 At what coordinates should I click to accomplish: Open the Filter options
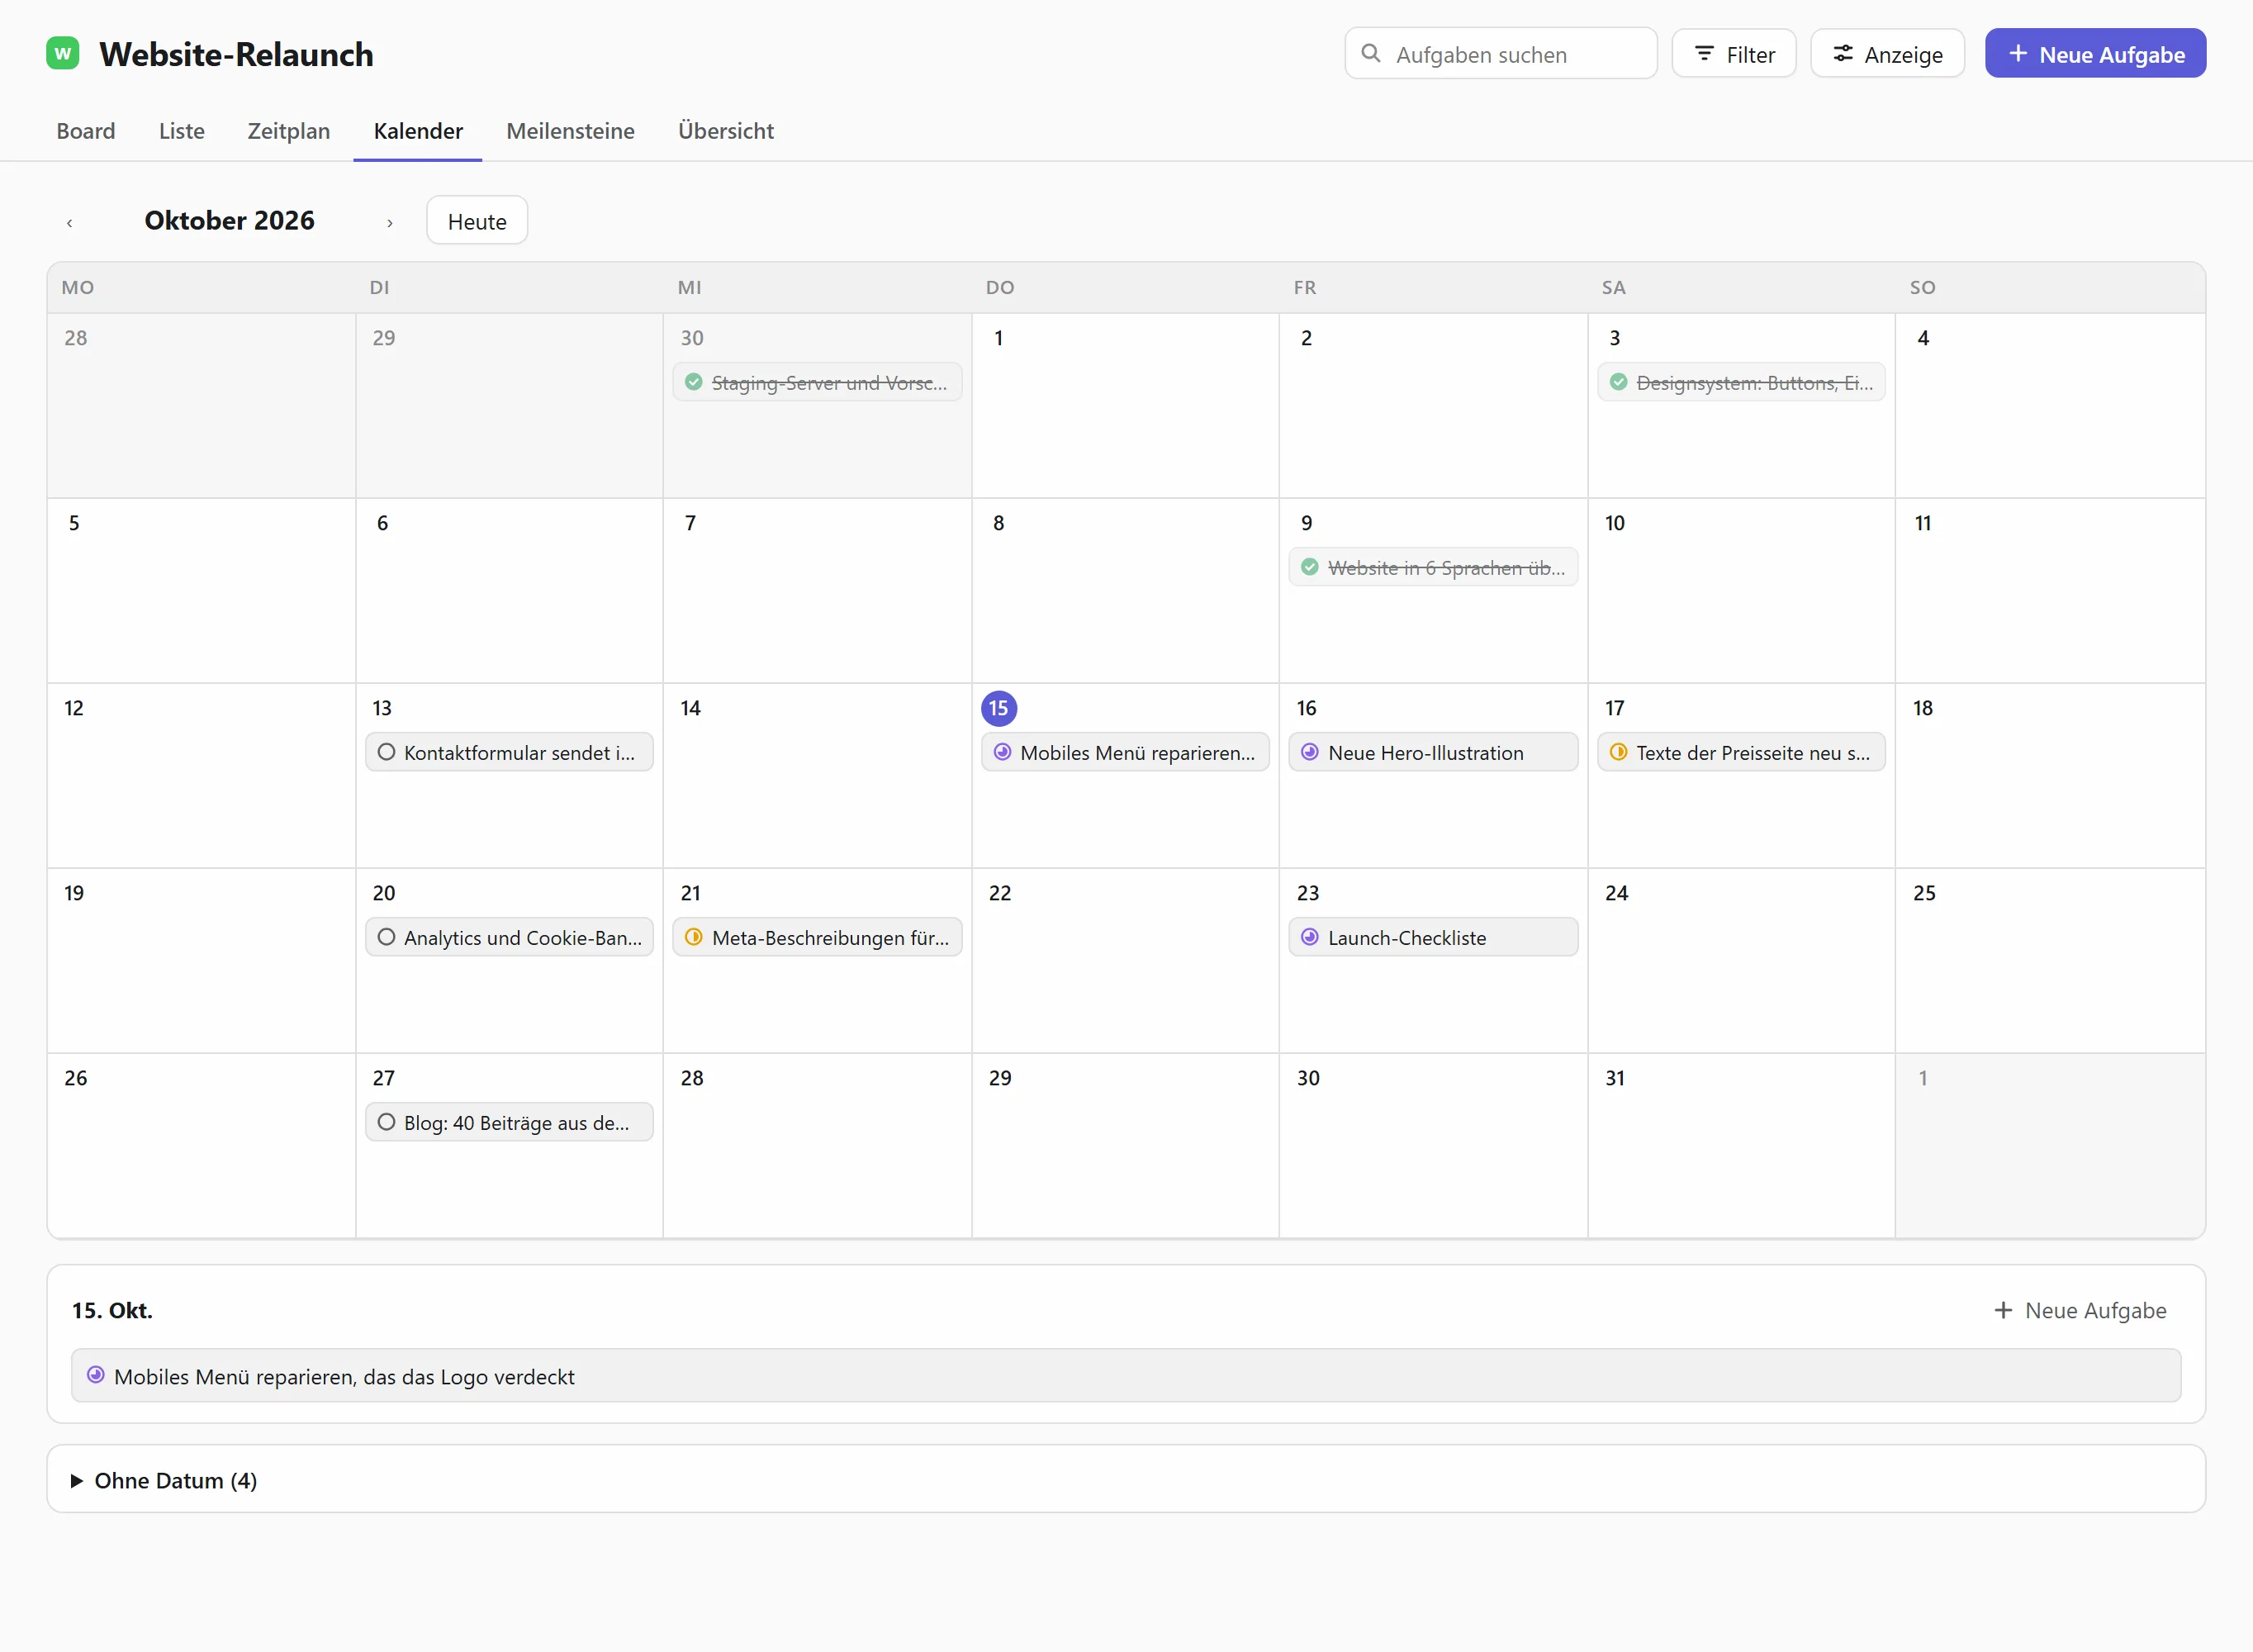click(1734, 54)
